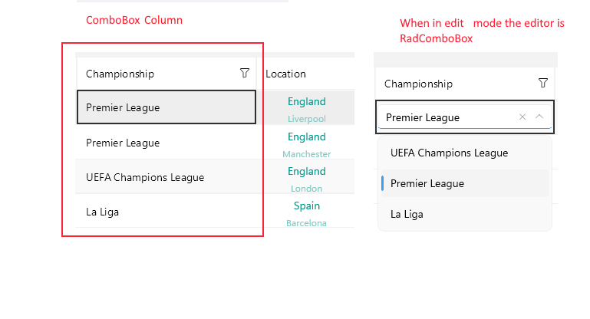Collapse the combo box dropdown arrow
This screenshot has width=590, height=319.
(539, 117)
